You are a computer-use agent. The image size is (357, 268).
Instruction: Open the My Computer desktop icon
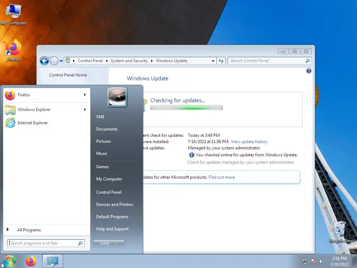pos(14,14)
